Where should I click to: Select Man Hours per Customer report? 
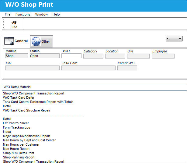tap(21, 145)
